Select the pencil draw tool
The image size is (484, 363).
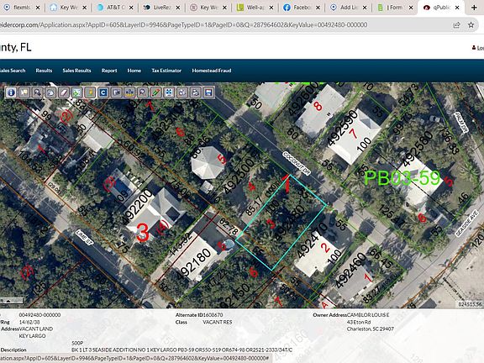point(156,92)
